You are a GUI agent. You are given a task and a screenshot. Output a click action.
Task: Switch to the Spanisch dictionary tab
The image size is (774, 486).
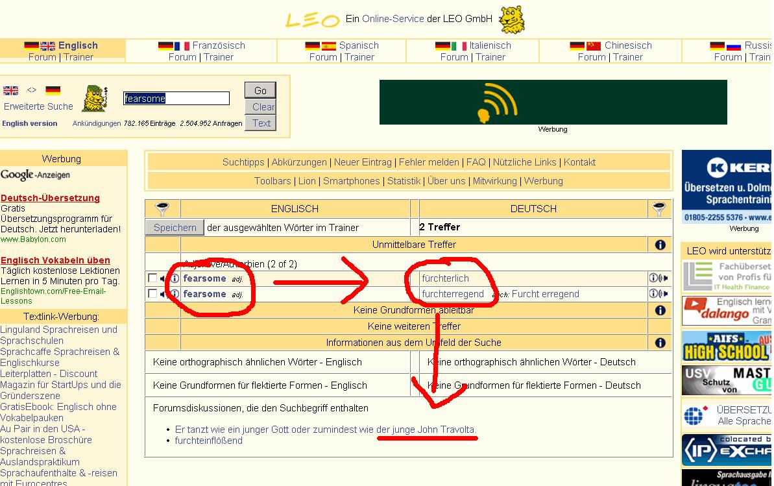tap(358, 45)
